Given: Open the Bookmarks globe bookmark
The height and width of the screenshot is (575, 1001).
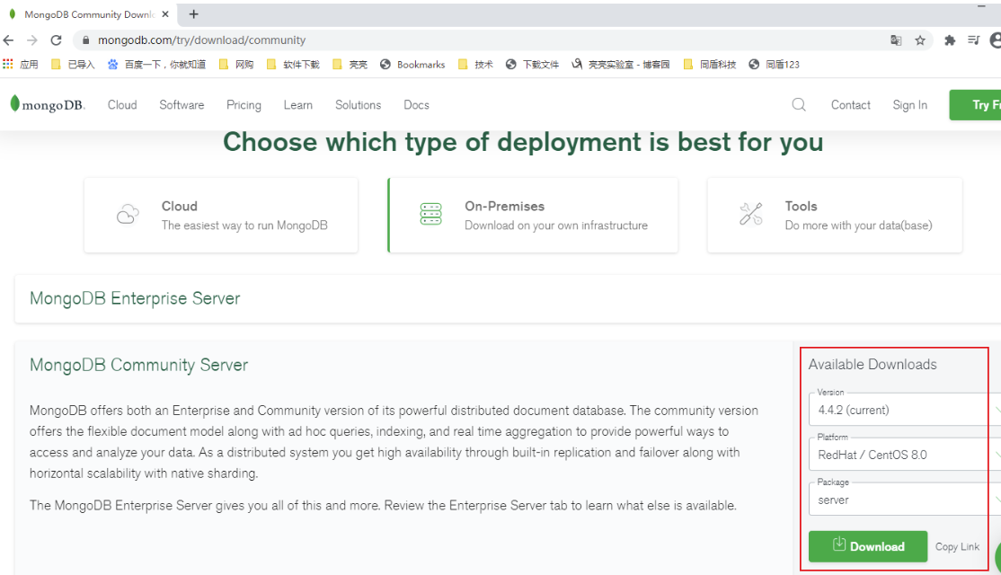Looking at the screenshot, I should pyautogui.click(x=412, y=65).
